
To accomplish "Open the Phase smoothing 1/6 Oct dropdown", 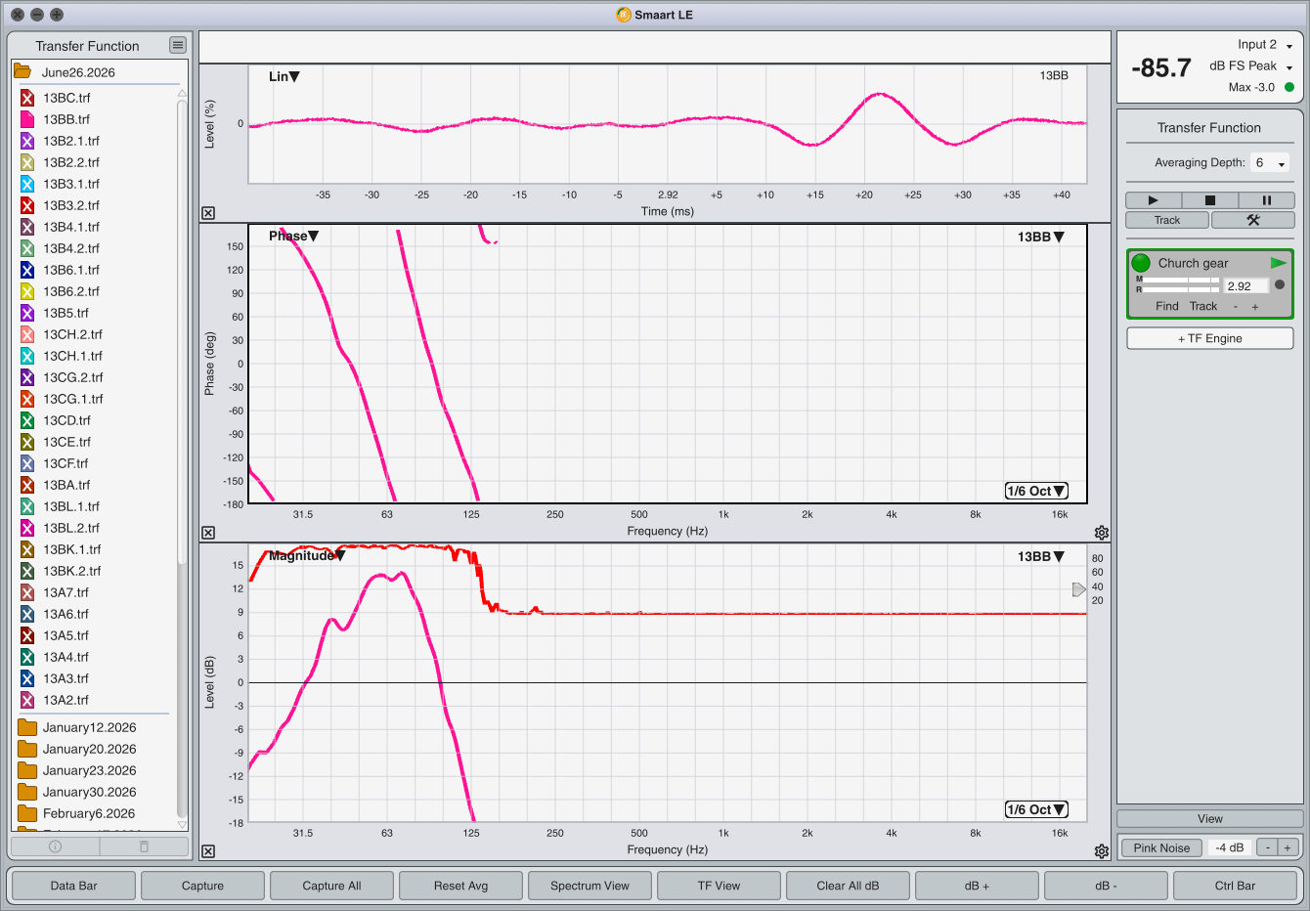I will point(1036,491).
